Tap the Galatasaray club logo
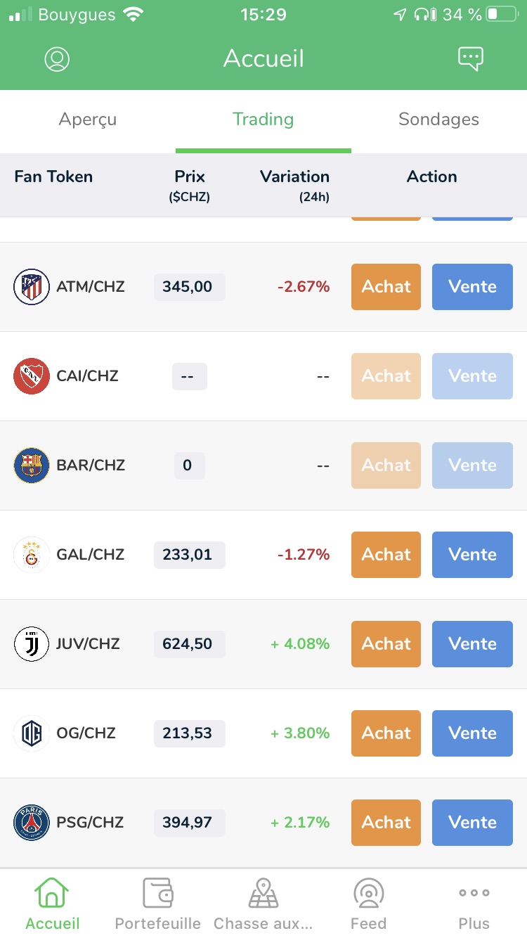Screen dimensions: 527x938 coord(32,555)
